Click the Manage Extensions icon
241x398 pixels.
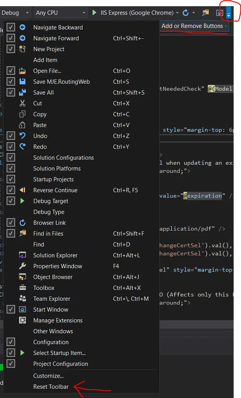click(22, 320)
